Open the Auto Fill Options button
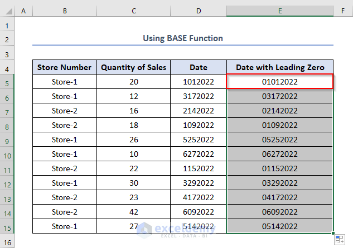 click(x=340, y=240)
